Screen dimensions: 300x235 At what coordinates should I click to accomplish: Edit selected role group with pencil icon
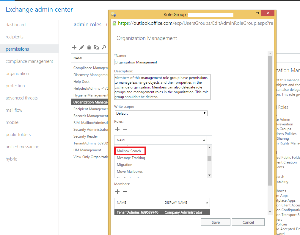point(82,47)
